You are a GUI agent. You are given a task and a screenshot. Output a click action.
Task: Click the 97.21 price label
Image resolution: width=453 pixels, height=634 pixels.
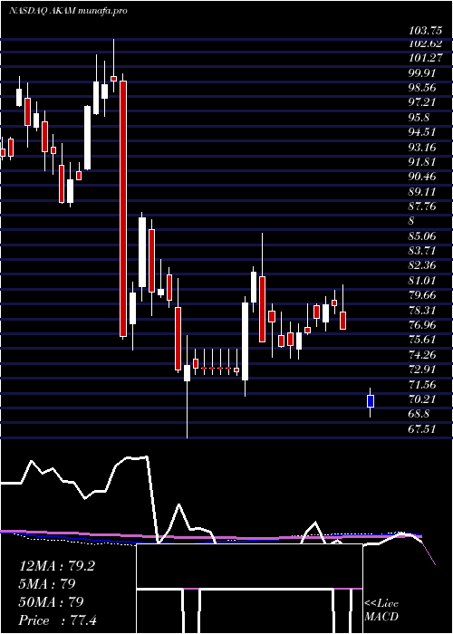(422, 102)
